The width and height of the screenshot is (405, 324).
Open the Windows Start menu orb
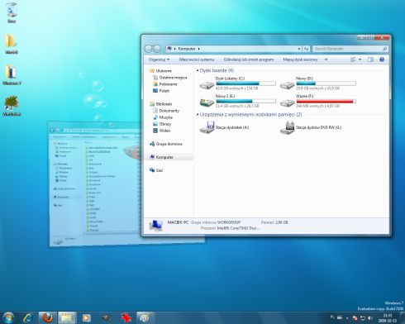(8, 317)
